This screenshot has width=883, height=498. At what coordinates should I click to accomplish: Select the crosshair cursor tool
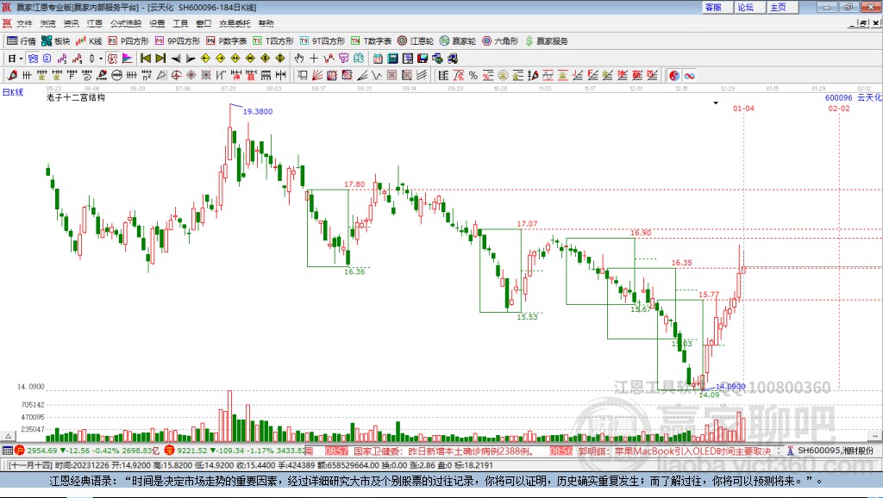[x=314, y=59]
